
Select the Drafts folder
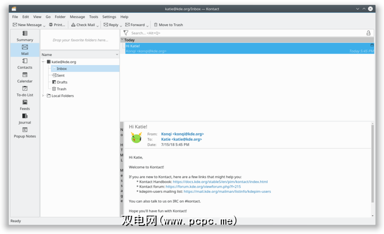60,82
